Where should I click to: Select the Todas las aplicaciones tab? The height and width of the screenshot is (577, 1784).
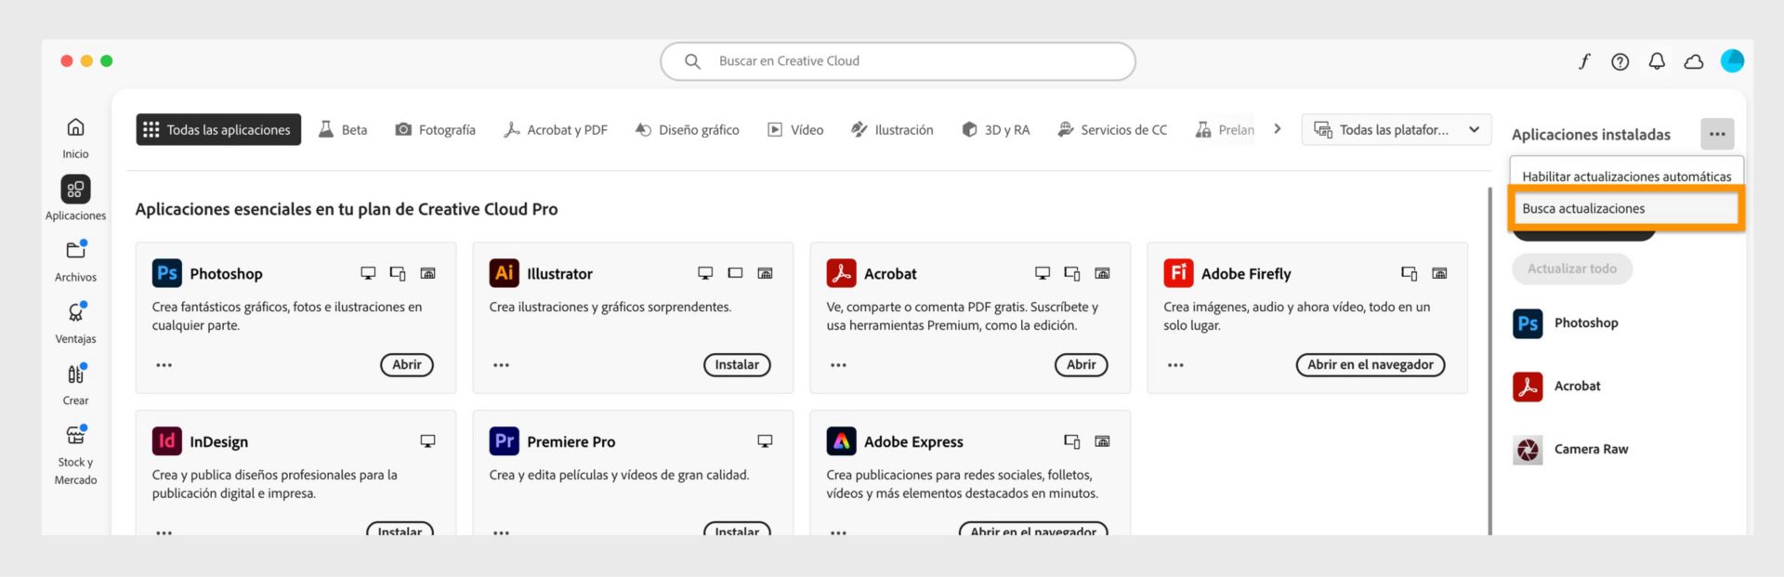[218, 130]
